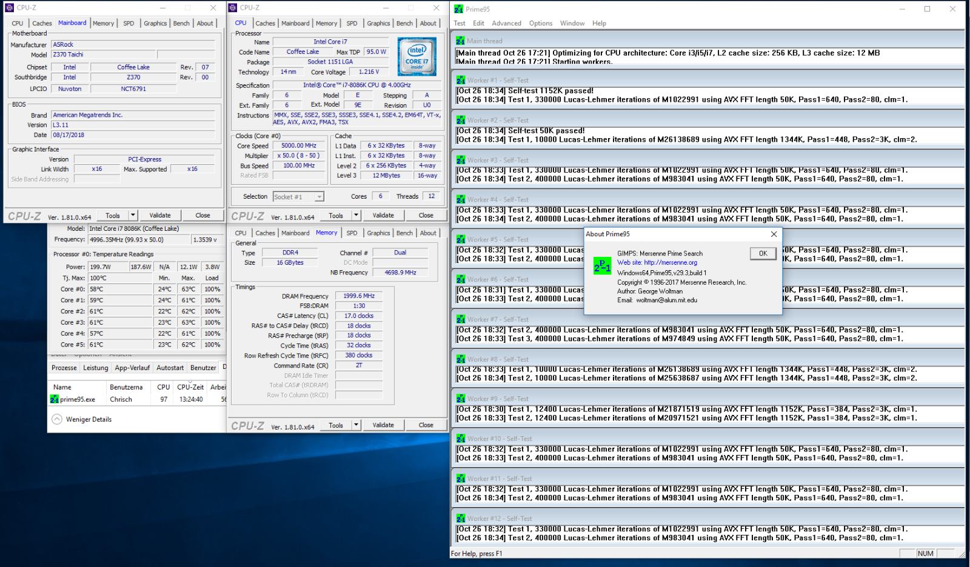Select Graphics tab in CPU-Z CPU window
Screen dimensions: 970x567
click(x=378, y=23)
